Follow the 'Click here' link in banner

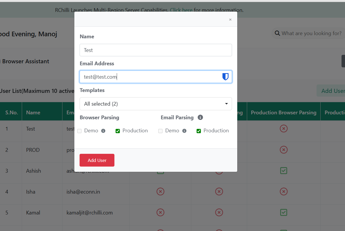click(x=181, y=10)
